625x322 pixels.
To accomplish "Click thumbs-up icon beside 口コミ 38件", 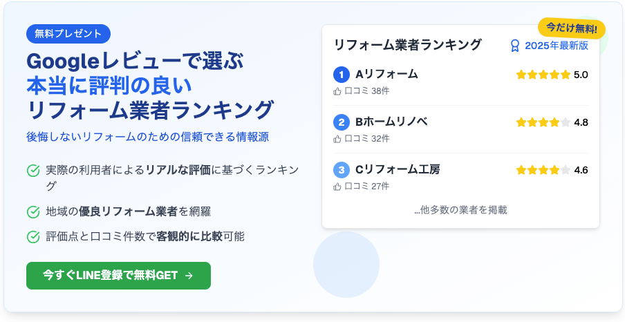I will pos(337,91).
